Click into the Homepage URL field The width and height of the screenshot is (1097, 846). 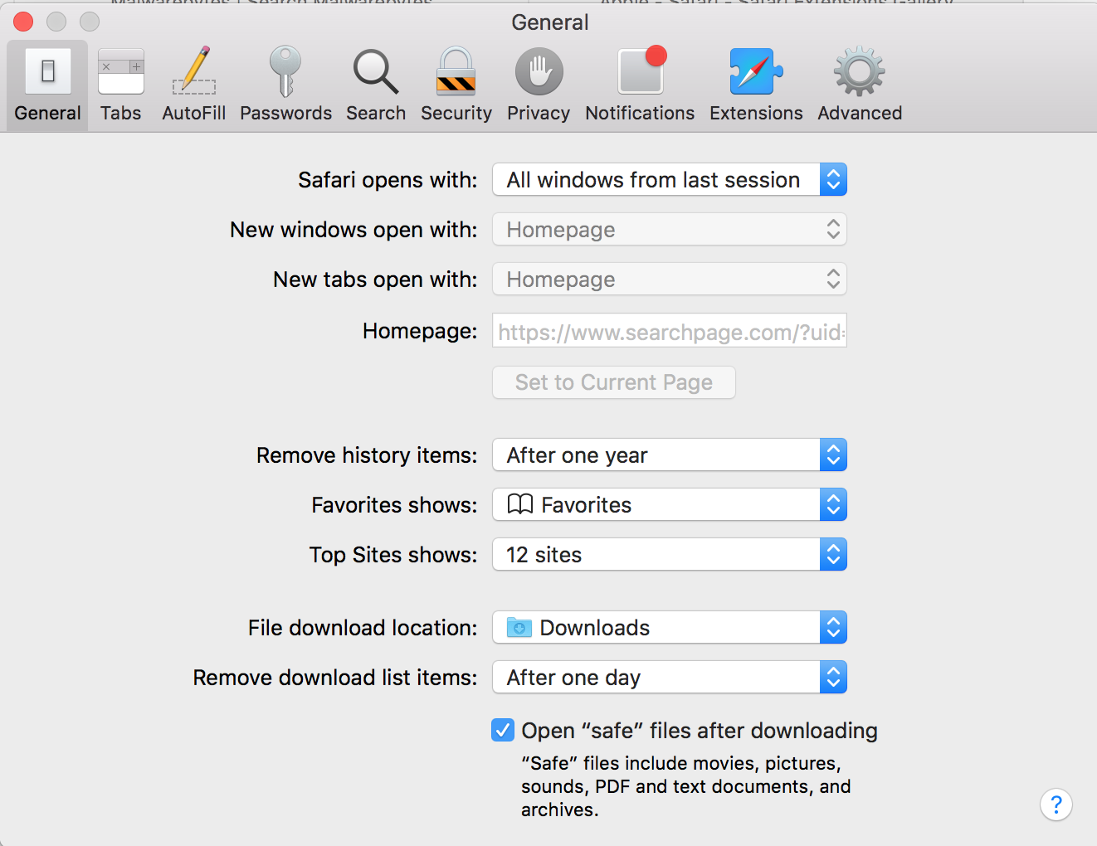670,331
